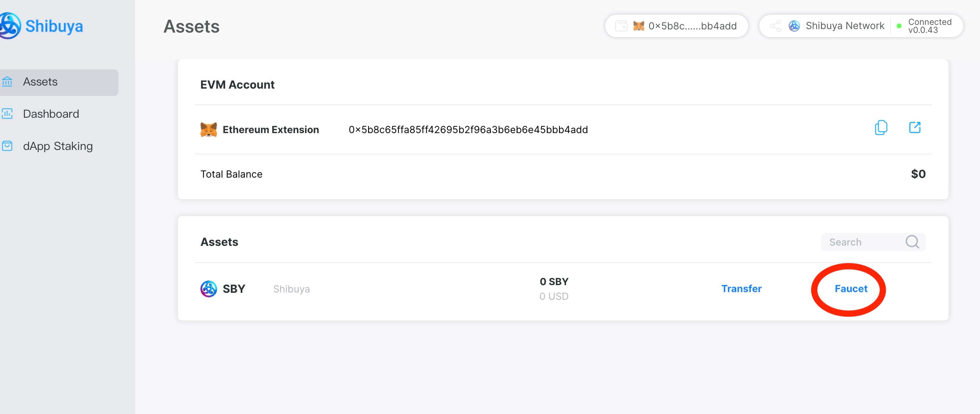This screenshot has height=414, width=980.
Task: Click the network share icon in header
Action: coord(775,26)
